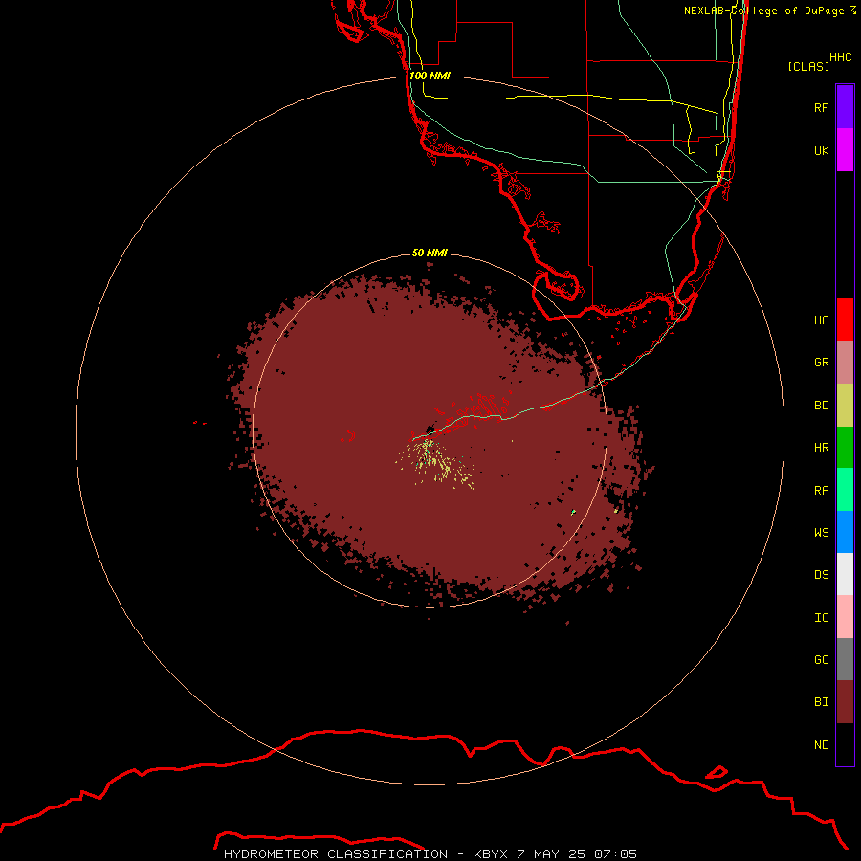Image resolution: width=861 pixels, height=861 pixels.
Task: Click the ND legend label
Action: tap(821, 745)
